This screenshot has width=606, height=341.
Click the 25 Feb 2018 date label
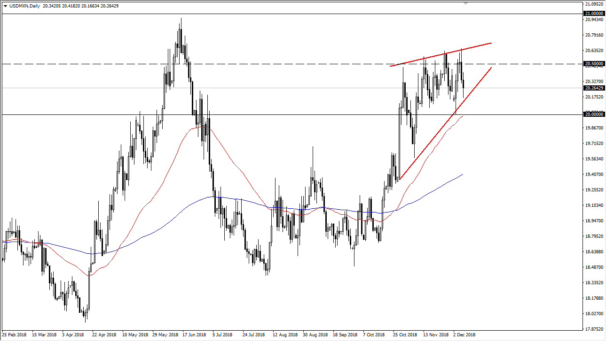14,335
